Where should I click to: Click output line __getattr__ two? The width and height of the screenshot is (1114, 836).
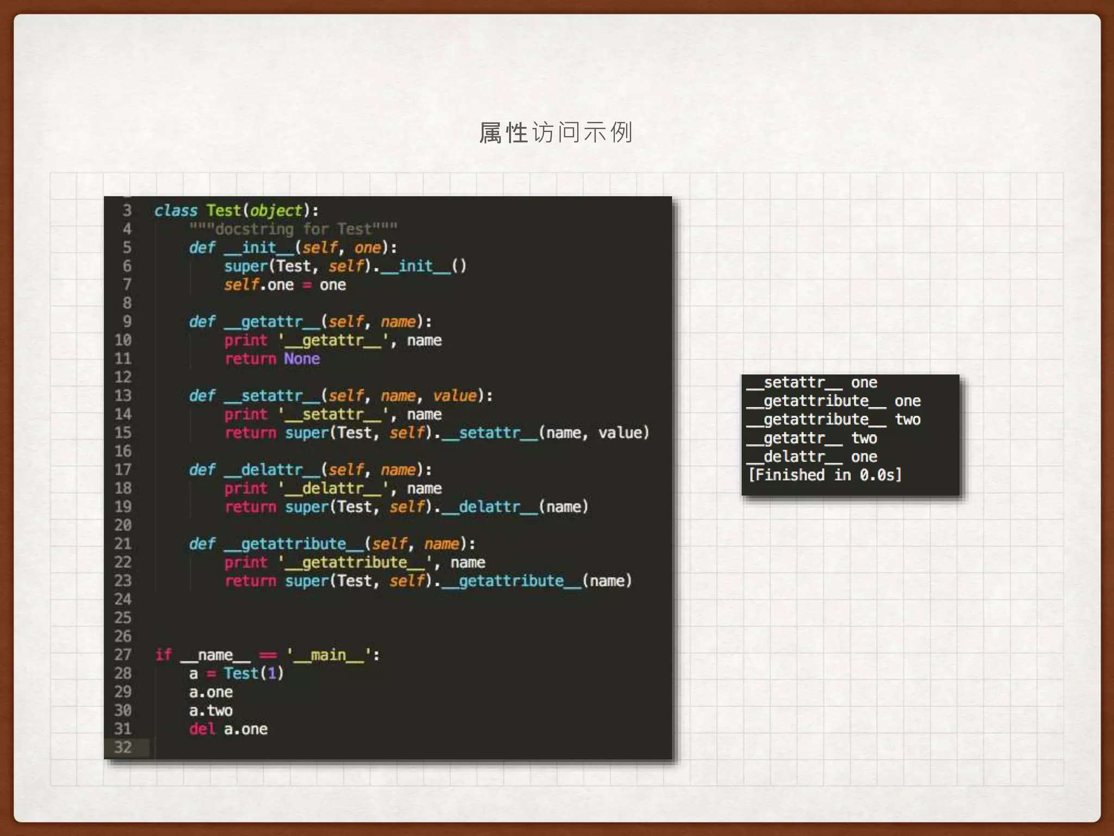tap(812, 438)
